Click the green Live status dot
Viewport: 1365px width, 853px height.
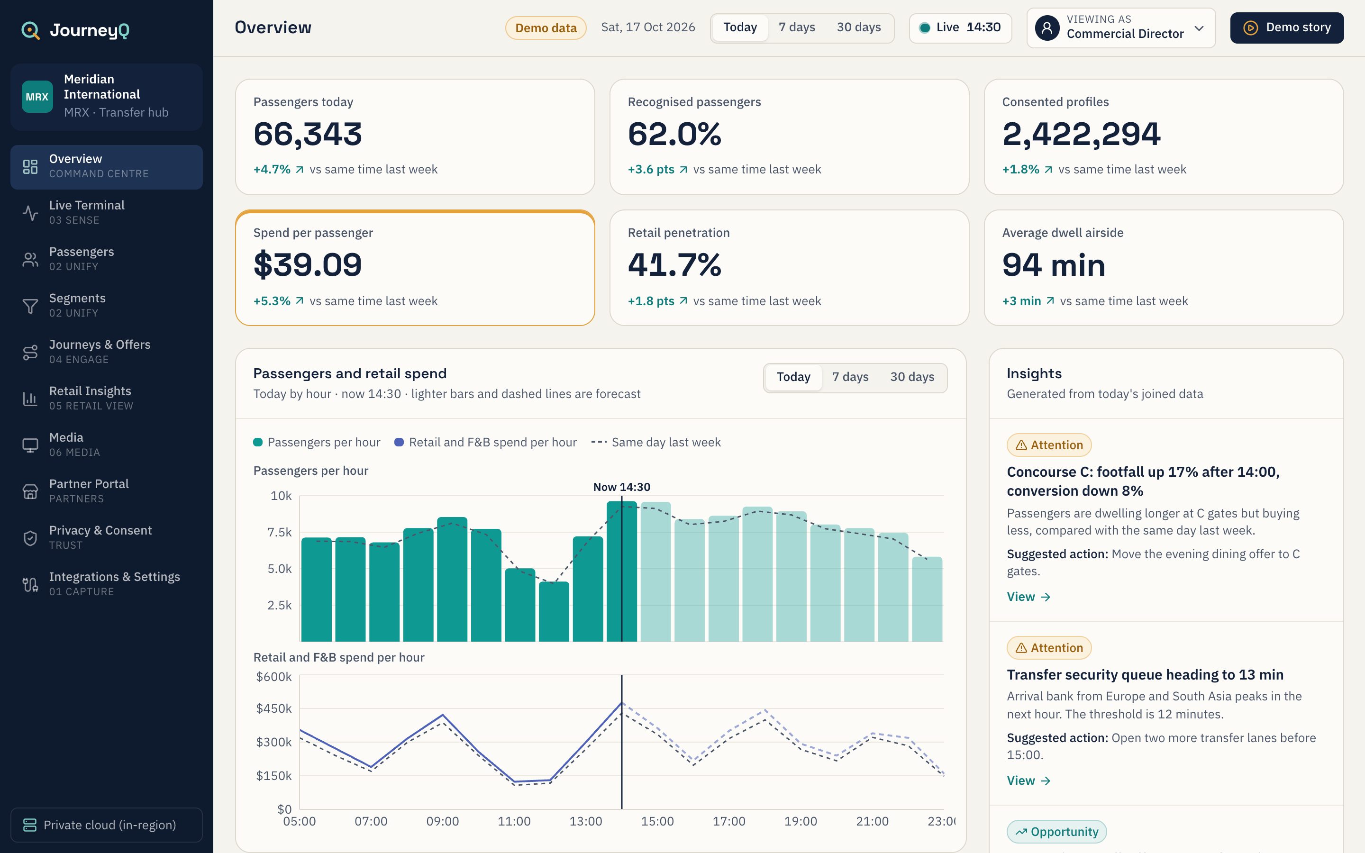925,27
